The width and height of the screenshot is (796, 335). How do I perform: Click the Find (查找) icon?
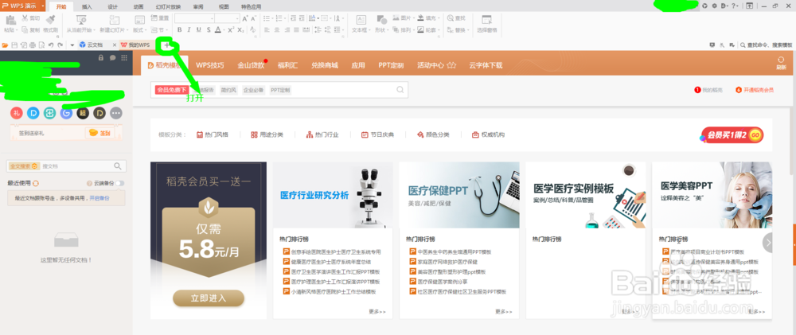pyautogui.click(x=451, y=18)
